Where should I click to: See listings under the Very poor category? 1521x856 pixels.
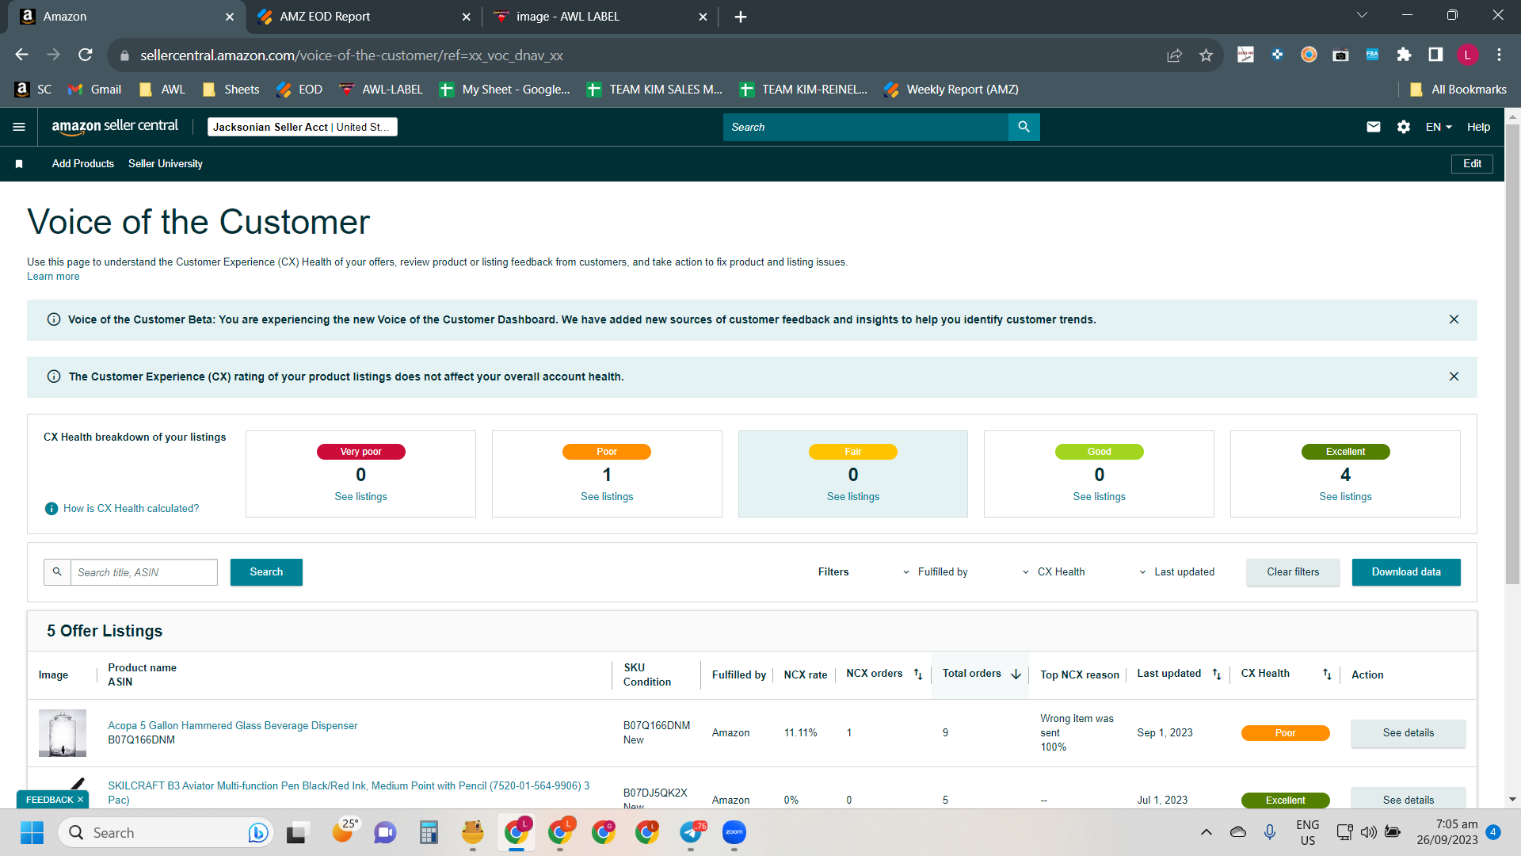tap(360, 497)
